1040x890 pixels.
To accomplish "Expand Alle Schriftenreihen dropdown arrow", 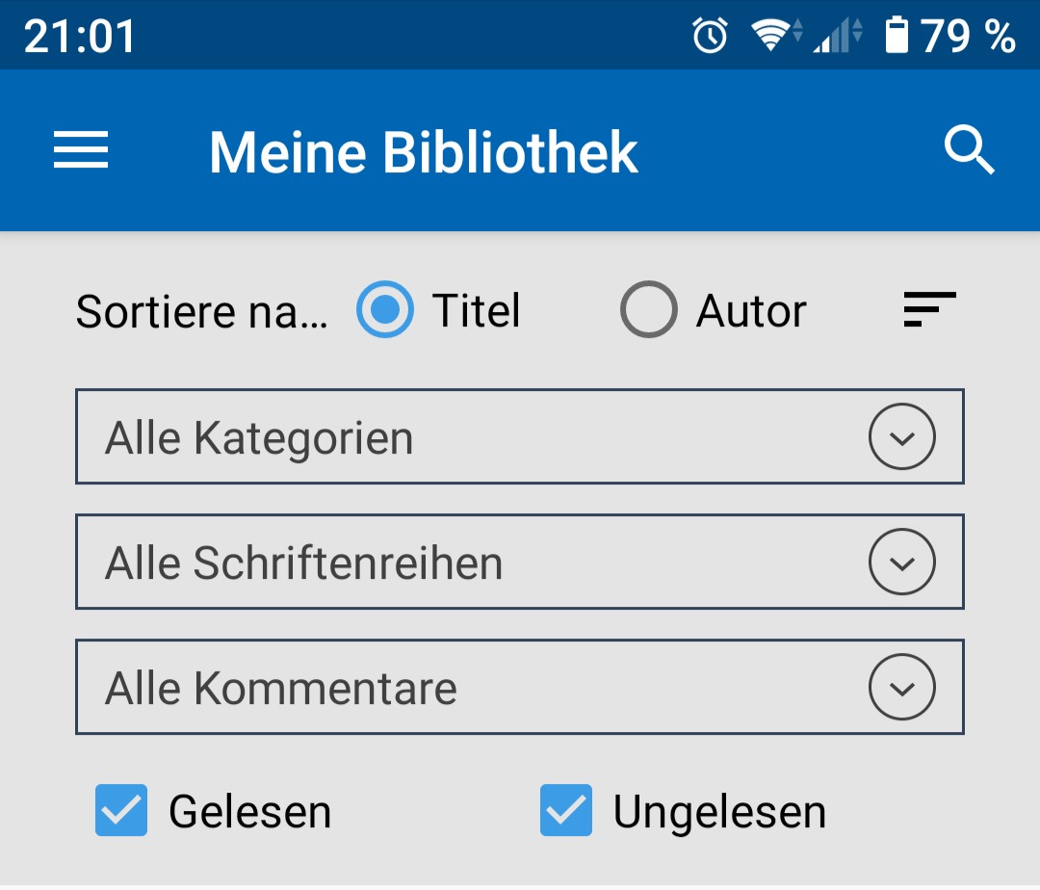I will (x=901, y=563).
